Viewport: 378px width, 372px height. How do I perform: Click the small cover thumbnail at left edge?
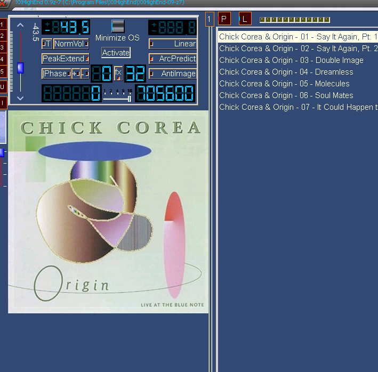3,127
